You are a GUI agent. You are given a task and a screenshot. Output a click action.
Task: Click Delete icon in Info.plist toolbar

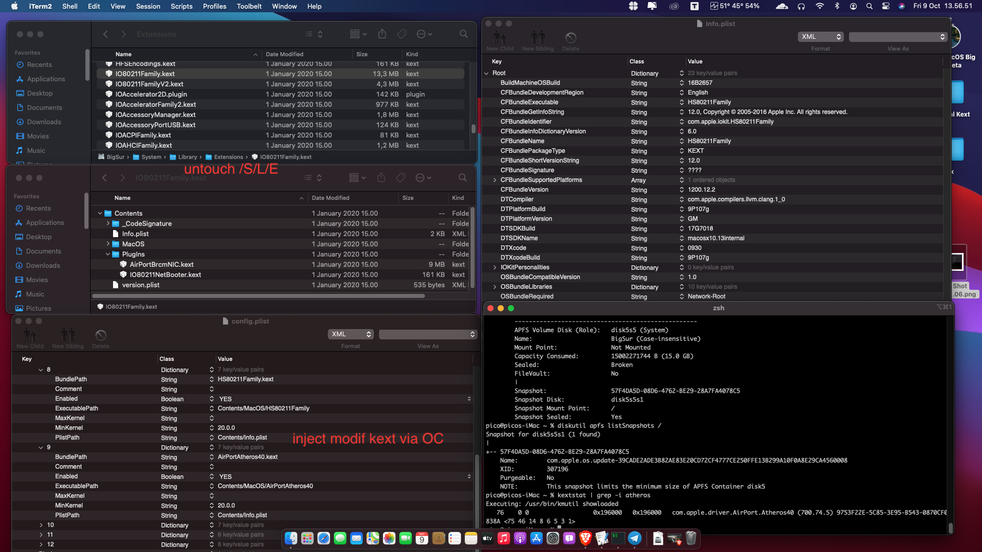tap(570, 38)
